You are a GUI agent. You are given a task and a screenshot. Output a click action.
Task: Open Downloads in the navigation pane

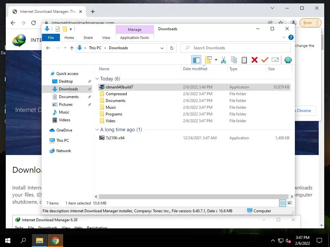pyautogui.click(x=68, y=89)
